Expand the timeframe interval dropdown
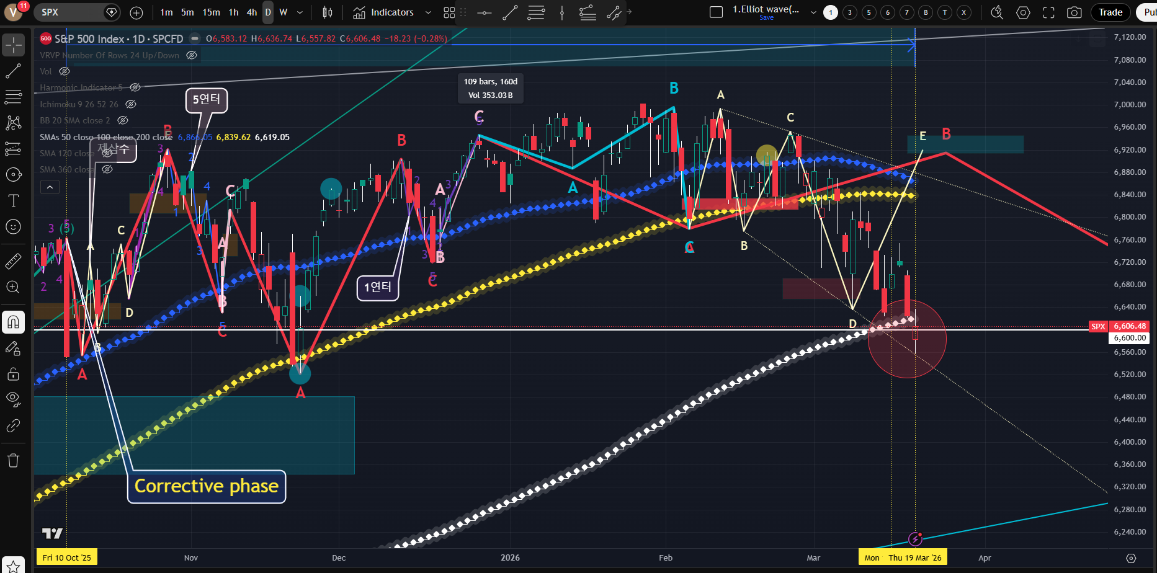The height and width of the screenshot is (573, 1157). pos(300,12)
